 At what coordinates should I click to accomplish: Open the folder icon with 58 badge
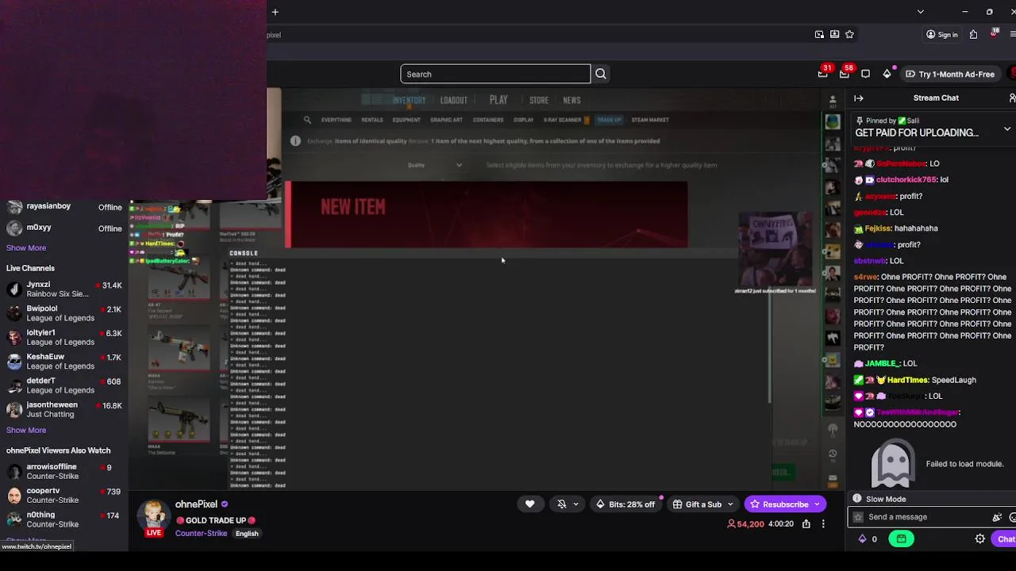[845, 74]
